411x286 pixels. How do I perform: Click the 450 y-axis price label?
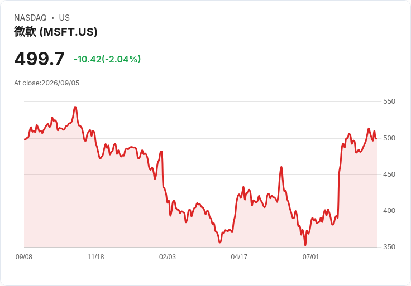389,174
